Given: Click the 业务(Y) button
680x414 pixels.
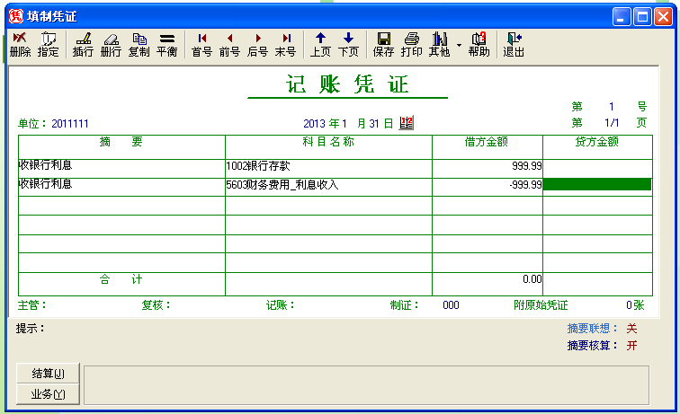Looking at the screenshot, I should [49, 393].
